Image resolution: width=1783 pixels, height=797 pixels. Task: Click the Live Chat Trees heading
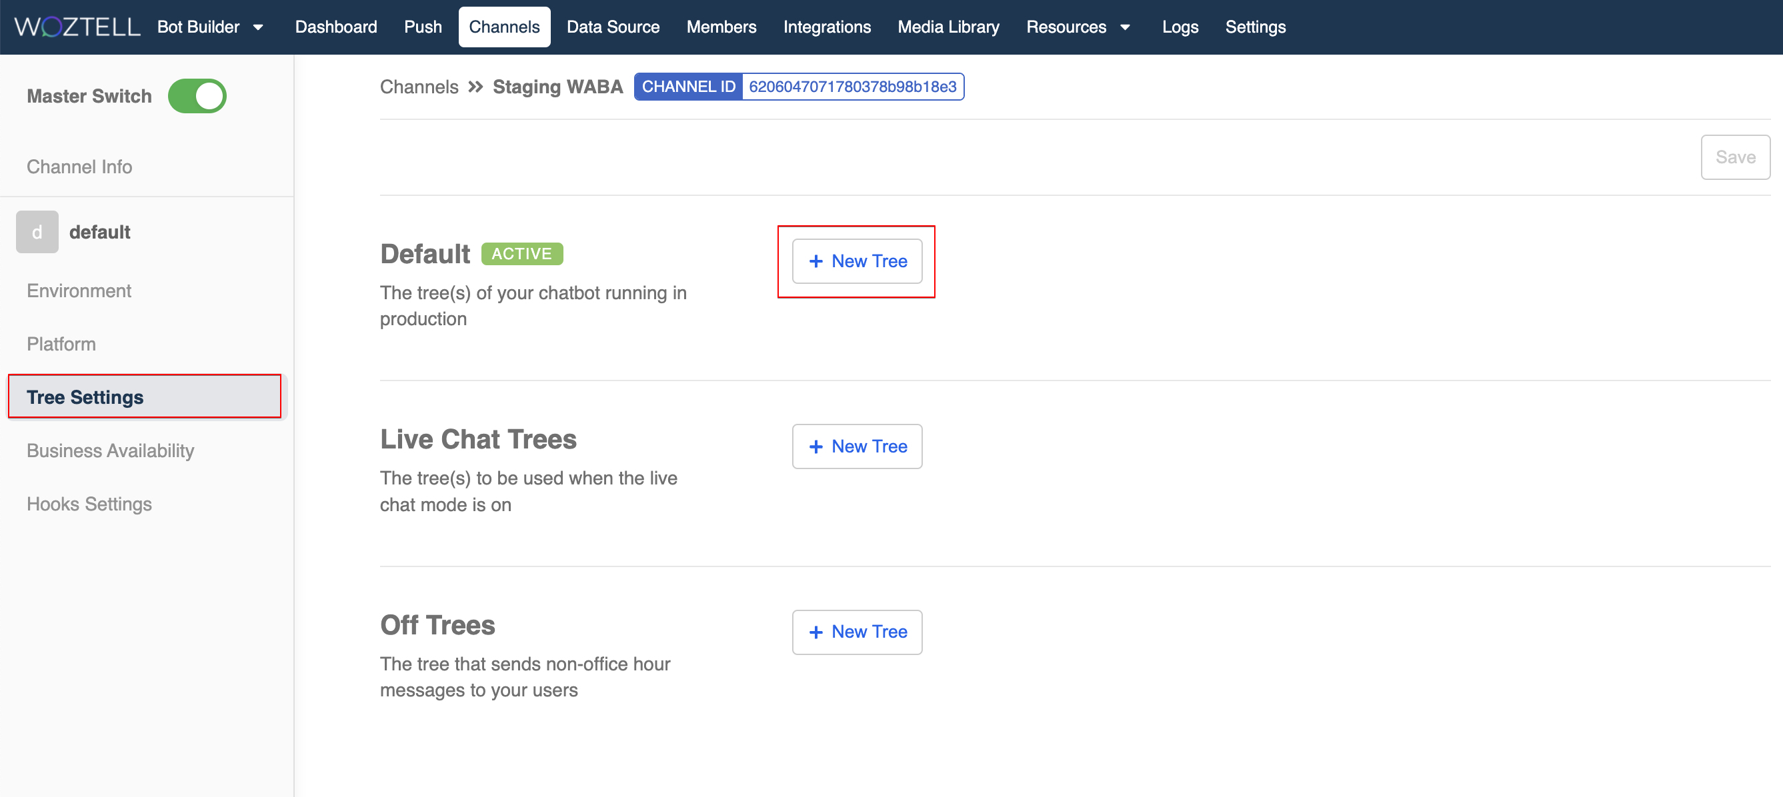point(478,439)
